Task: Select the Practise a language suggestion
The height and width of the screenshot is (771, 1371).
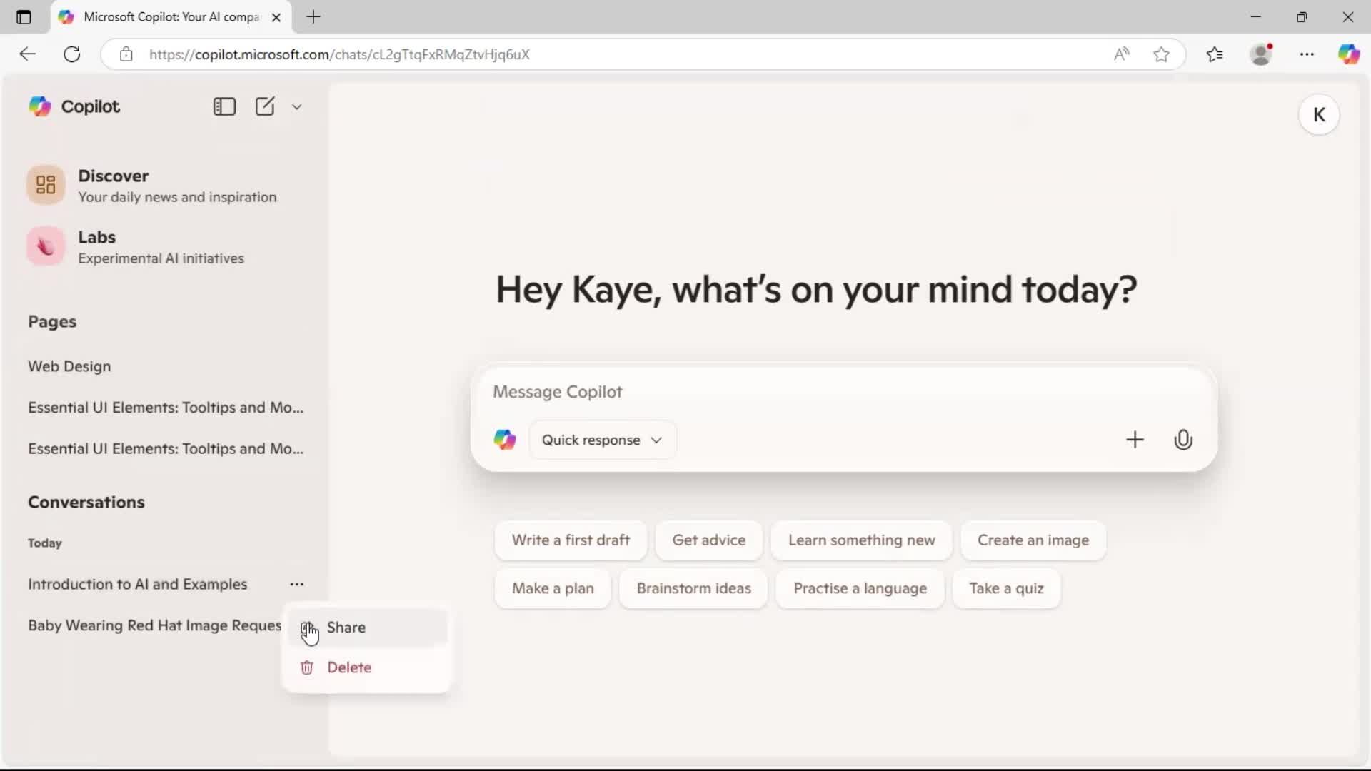Action: (x=860, y=589)
